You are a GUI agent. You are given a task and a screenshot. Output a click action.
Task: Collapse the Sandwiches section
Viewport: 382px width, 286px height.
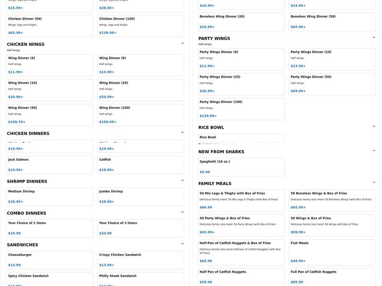tap(182, 244)
